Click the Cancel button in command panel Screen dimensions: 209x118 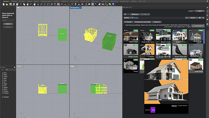point(8,24)
